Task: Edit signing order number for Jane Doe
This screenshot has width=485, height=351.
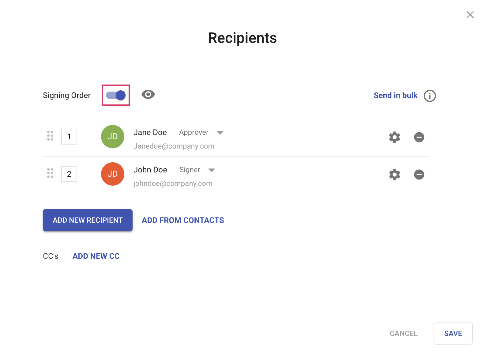Action: click(69, 137)
